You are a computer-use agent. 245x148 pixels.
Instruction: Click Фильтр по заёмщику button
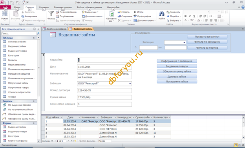(x=207, y=42)
